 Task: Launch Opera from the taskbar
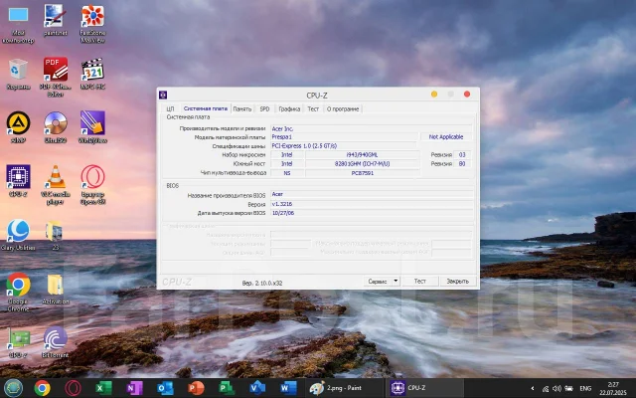tap(73, 388)
